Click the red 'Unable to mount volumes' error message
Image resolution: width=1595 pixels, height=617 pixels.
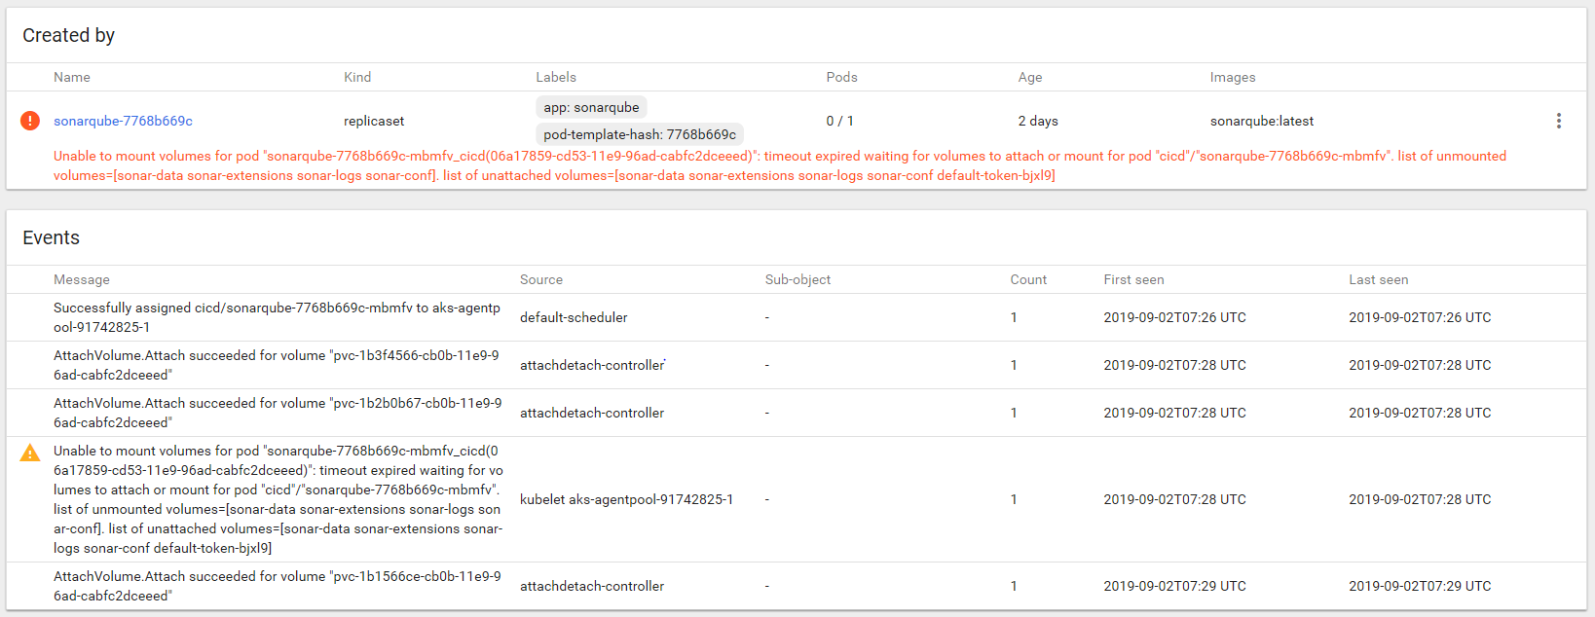780,165
